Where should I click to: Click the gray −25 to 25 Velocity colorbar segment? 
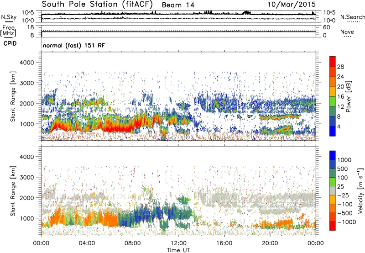(x=333, y=191)
